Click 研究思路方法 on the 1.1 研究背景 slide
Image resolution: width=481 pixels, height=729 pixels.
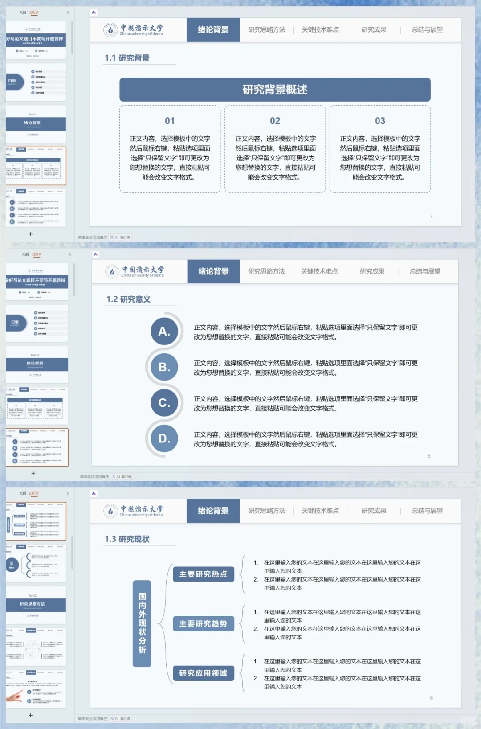pos(267,30)
